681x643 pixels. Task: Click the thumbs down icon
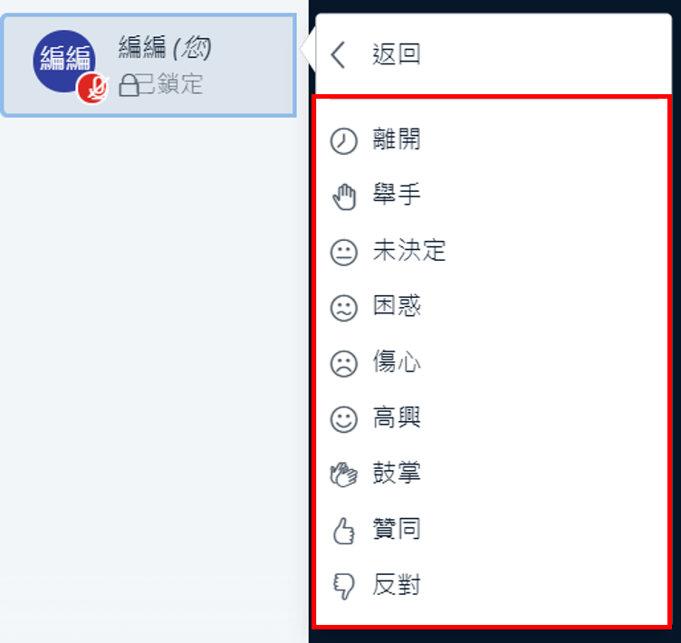[x=343, y=586]
